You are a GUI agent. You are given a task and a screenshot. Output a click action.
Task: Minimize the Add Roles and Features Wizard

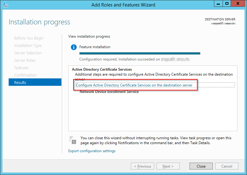218,4
